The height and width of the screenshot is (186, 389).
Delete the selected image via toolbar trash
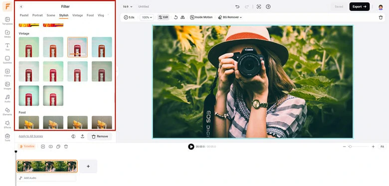[381, 17]
